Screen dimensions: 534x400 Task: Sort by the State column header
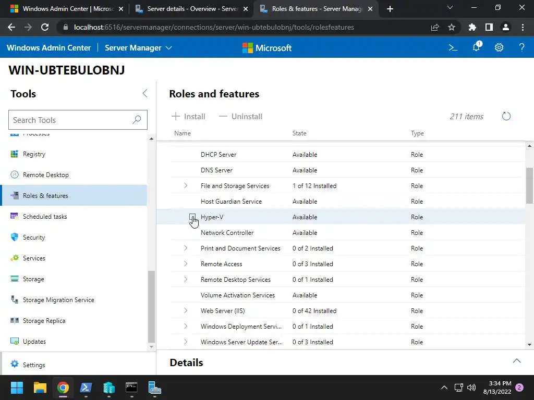(299, 133)
